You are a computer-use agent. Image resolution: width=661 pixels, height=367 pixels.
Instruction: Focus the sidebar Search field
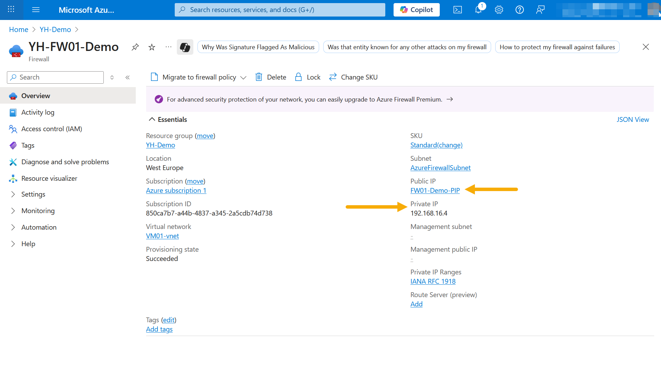pyautogui.click(x=55, y=77)
